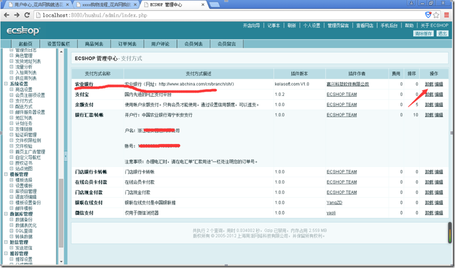Switch to the xxxx购物流程 browser tab

point(106,5)
